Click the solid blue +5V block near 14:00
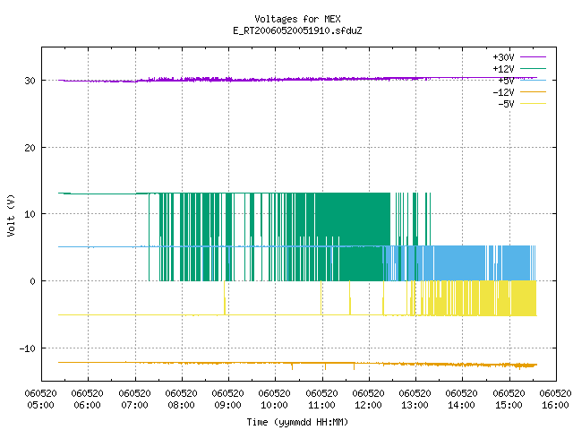 pyautogui.click(x=459, y=263)
